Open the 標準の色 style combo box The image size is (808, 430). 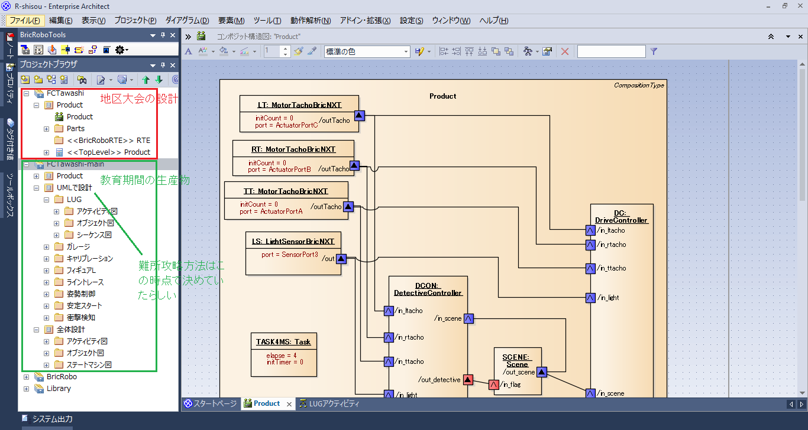click(367, 51)
